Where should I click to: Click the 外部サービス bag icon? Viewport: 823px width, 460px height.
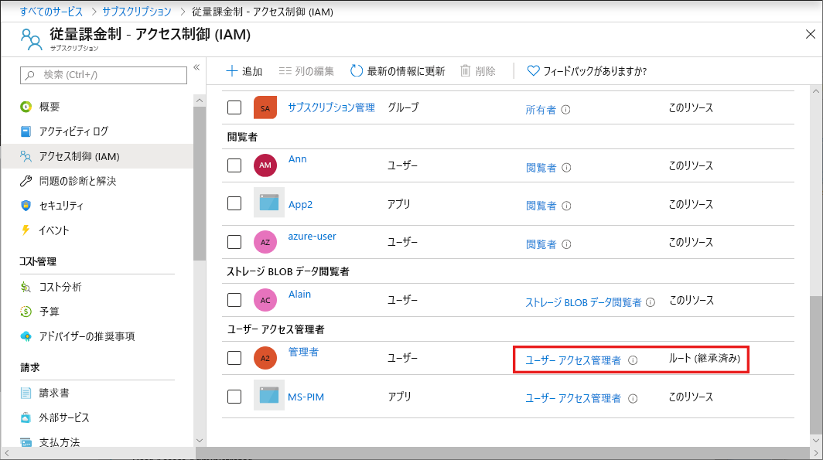(x=26, y=417)
